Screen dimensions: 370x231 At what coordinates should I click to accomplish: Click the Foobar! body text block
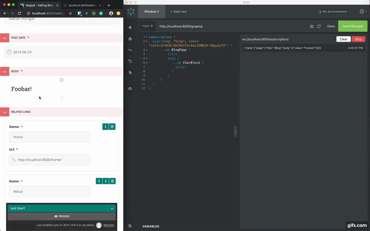(21, 89)
